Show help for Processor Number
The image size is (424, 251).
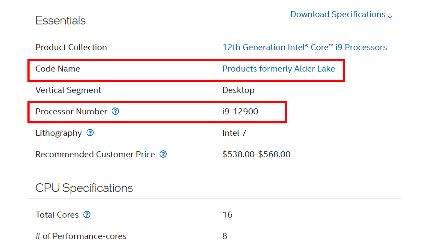115,111
